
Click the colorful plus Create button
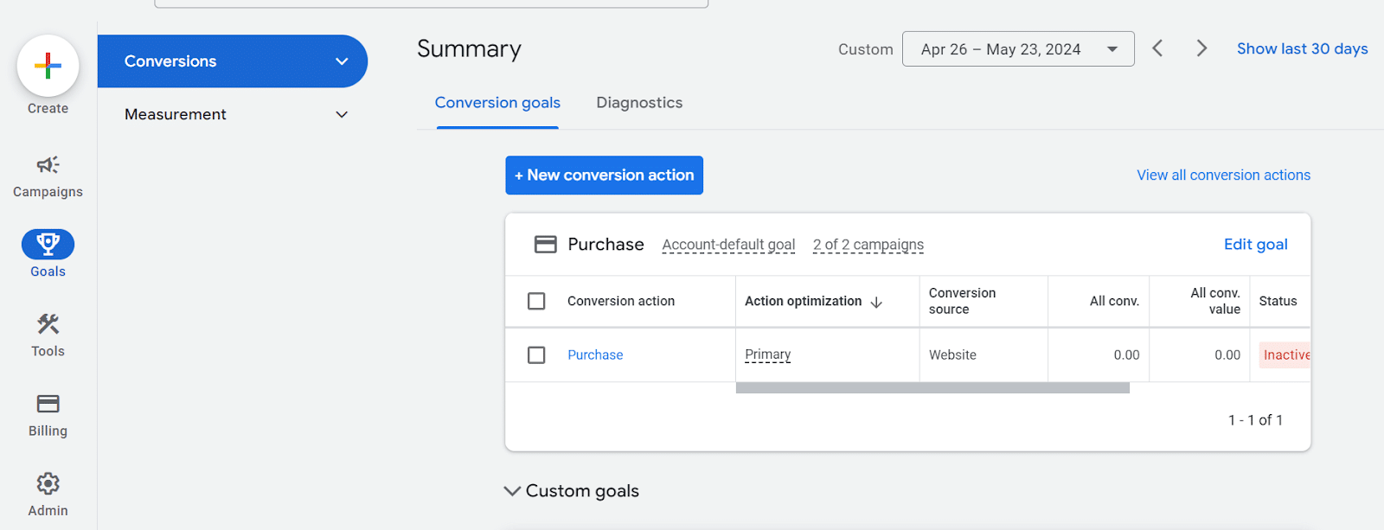(x=48, y=66)
